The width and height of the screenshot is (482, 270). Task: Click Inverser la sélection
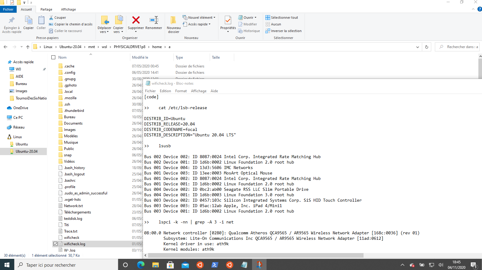tap(283, 31)
